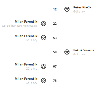Screen dimensions: 112x92
Task: Click the goal ball icon at 53'
Action: tap(44, 38)
